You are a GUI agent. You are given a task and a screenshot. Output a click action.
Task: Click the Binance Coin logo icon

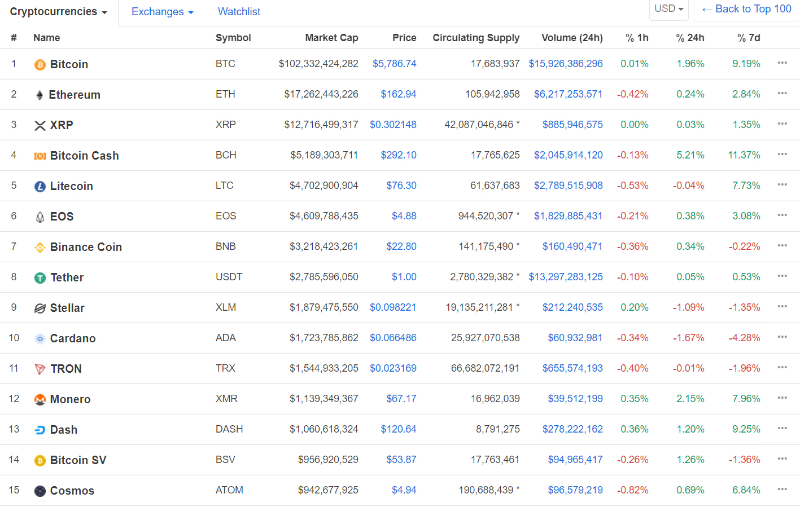point(40,248)
